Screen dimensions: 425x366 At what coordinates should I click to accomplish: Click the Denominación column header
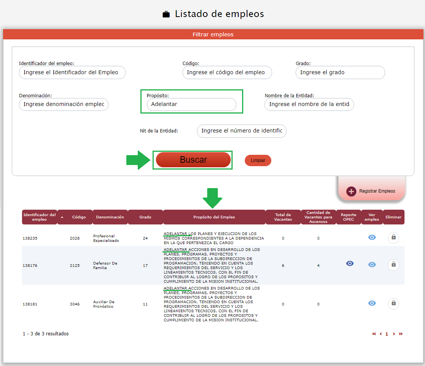tap(110, 217)
